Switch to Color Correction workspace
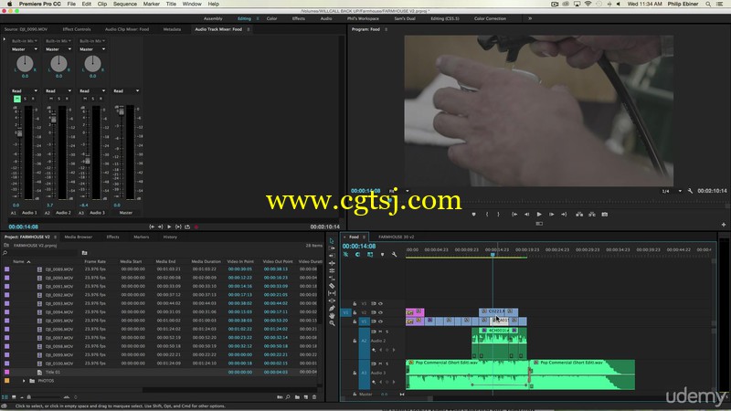 (490, 18)
